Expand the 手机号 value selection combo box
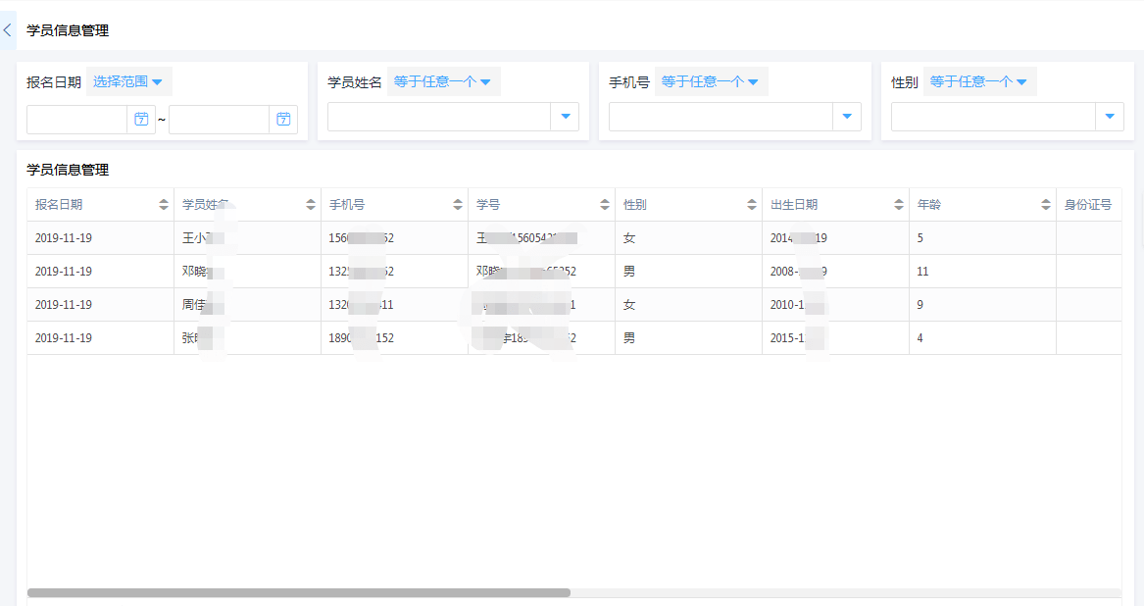The width and height of the screenshot is (1144, 606). [846, 116]
